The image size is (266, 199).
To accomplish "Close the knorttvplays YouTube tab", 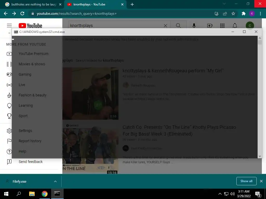I will pyautogui.click(x=122, y=4).
